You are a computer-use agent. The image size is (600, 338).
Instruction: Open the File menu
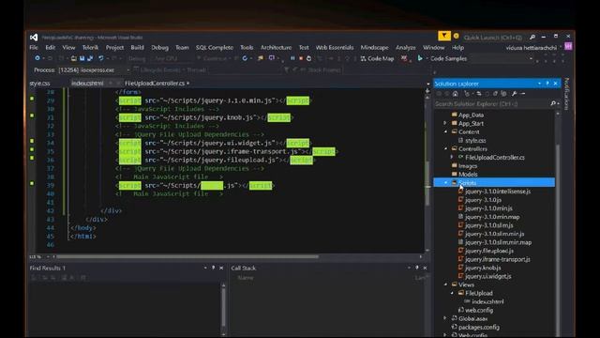(x=34, y=48)
